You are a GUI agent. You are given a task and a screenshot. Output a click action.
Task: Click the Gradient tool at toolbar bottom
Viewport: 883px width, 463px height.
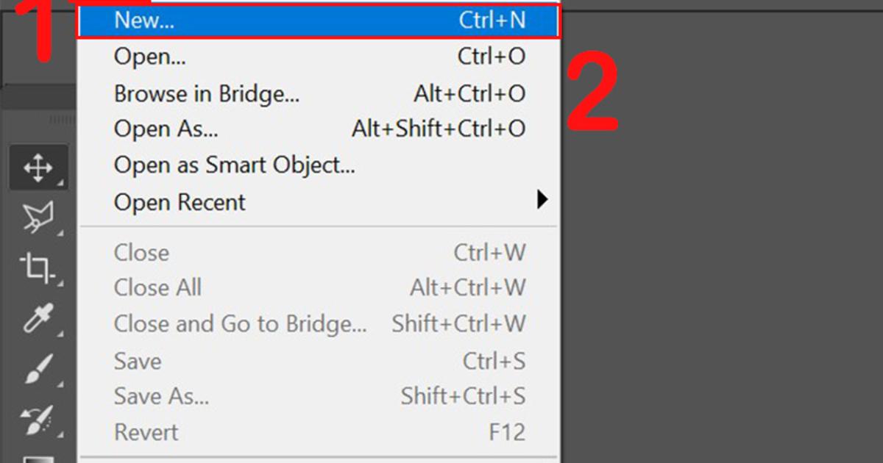click(x=38, y=457)
